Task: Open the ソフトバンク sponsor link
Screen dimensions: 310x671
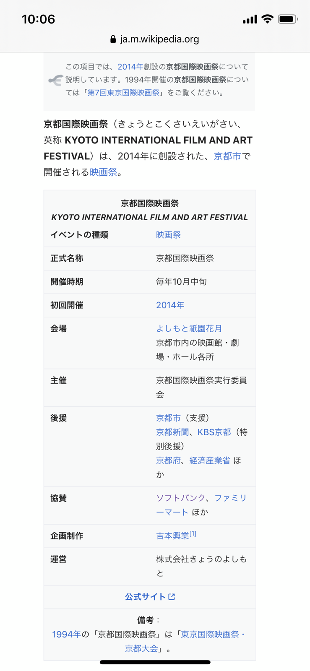Action: coord(180,498)
